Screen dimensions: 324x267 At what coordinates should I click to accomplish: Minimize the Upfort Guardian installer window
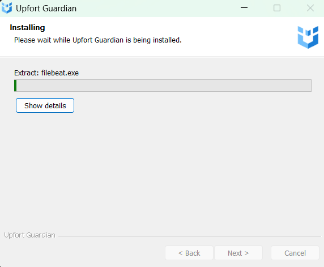coord(244,8)
